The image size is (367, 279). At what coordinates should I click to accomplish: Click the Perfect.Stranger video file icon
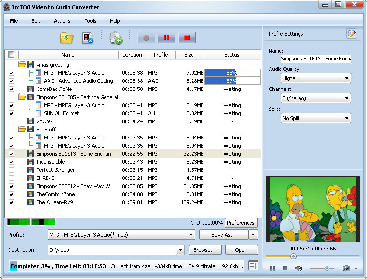30,170
